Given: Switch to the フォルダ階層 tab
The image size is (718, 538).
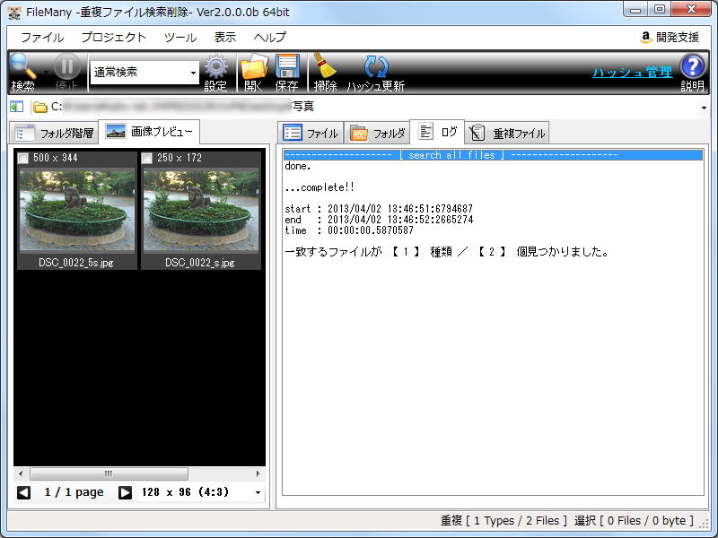Looking at the screenshot, I should point(56,131).
